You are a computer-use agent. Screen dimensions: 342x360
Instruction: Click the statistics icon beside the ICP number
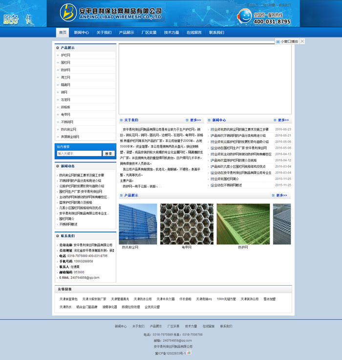(x=189, y=352)
